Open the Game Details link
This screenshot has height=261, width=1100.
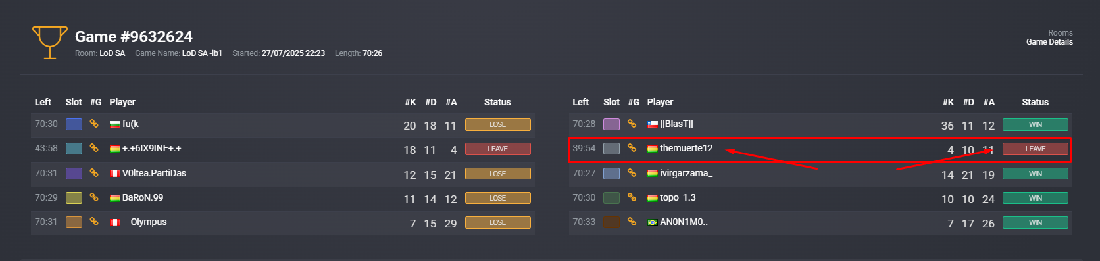(x=1049, y=42)
